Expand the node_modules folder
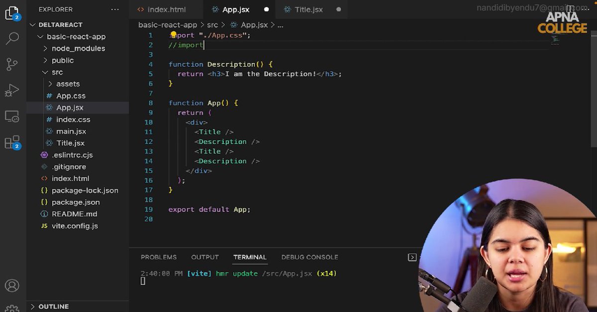 click(x=78, y=48)
